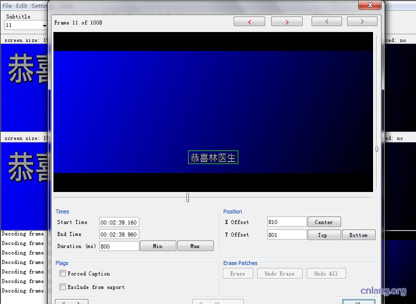416x304 pixels.
Task: Click the red right arrow button
Action: pyautogui.click(x=287, y=21)
